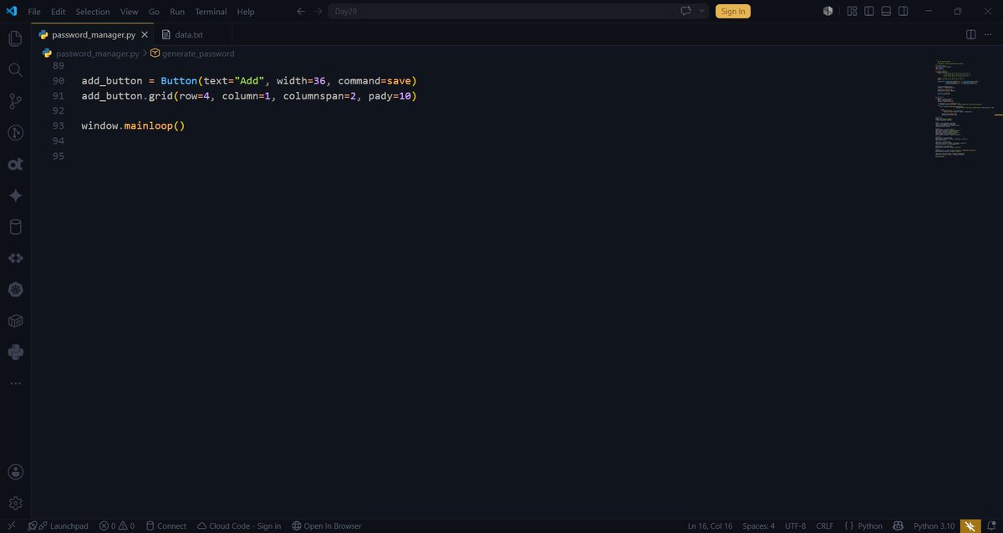Click line number 90 in the gutter

(58, 81)
